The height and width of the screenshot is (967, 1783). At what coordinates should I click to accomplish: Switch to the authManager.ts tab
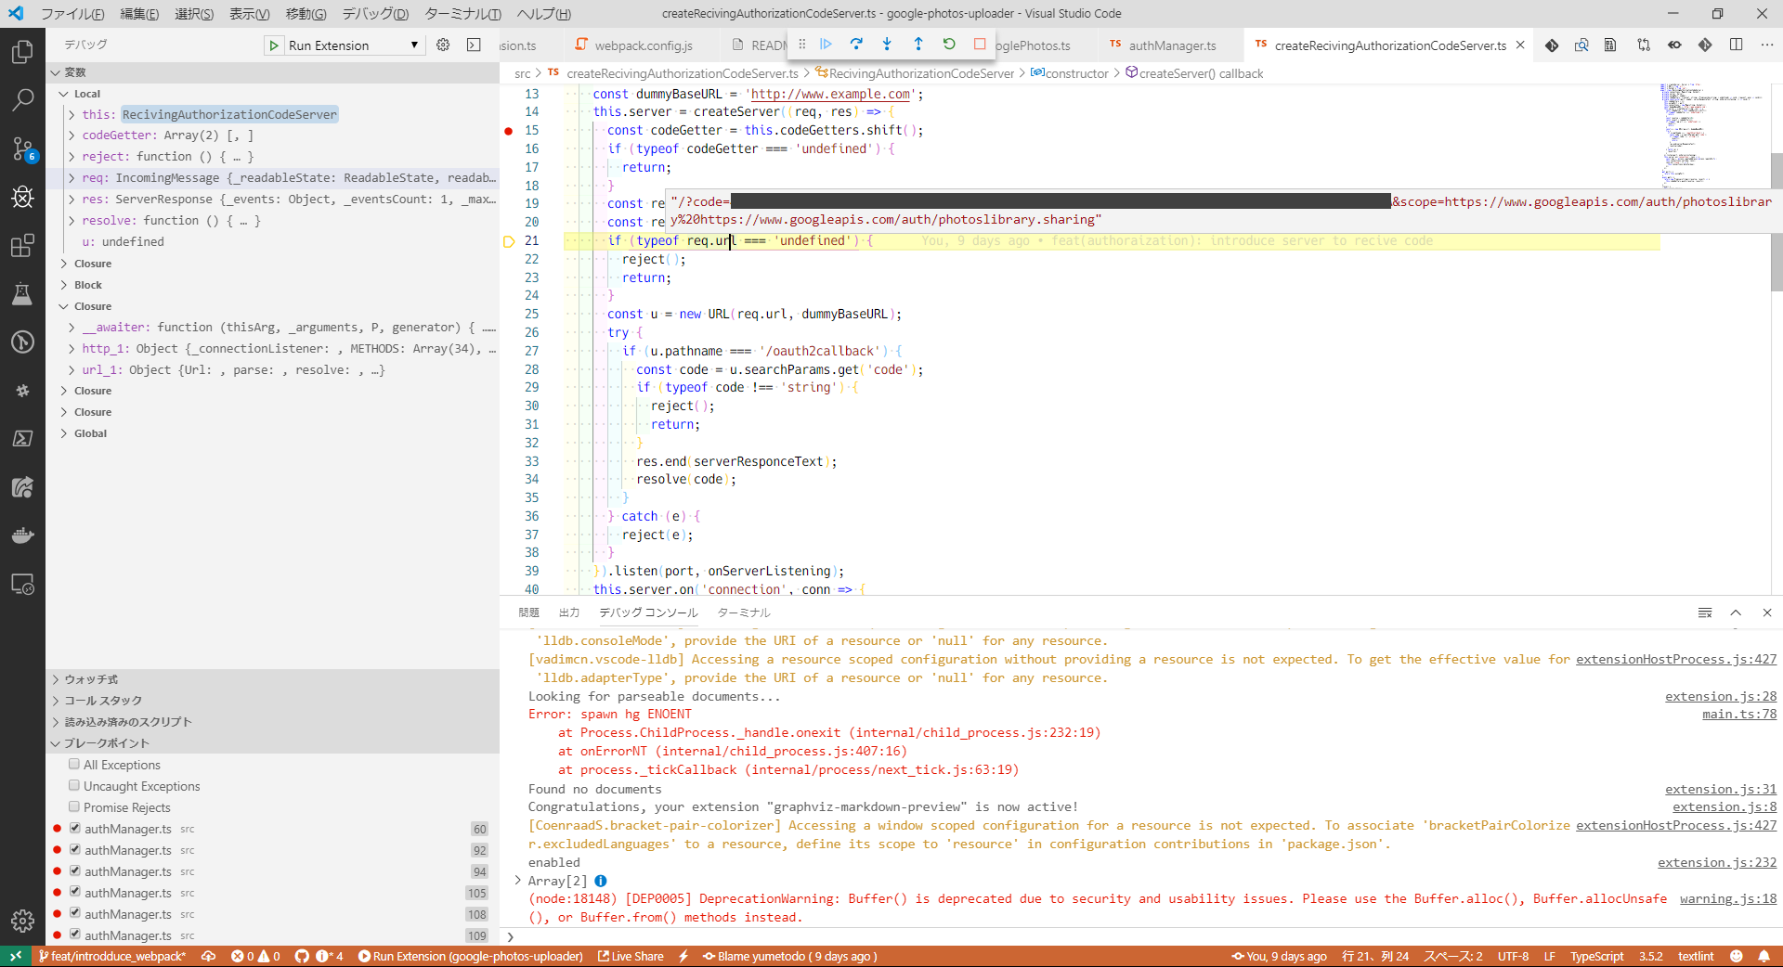coord(1172,44)
